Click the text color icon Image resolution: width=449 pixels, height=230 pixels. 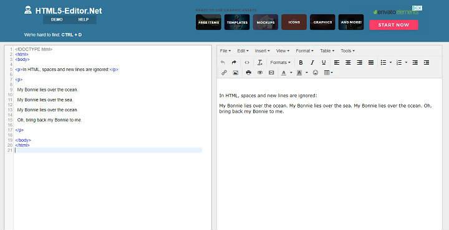(x=284, y=73)
